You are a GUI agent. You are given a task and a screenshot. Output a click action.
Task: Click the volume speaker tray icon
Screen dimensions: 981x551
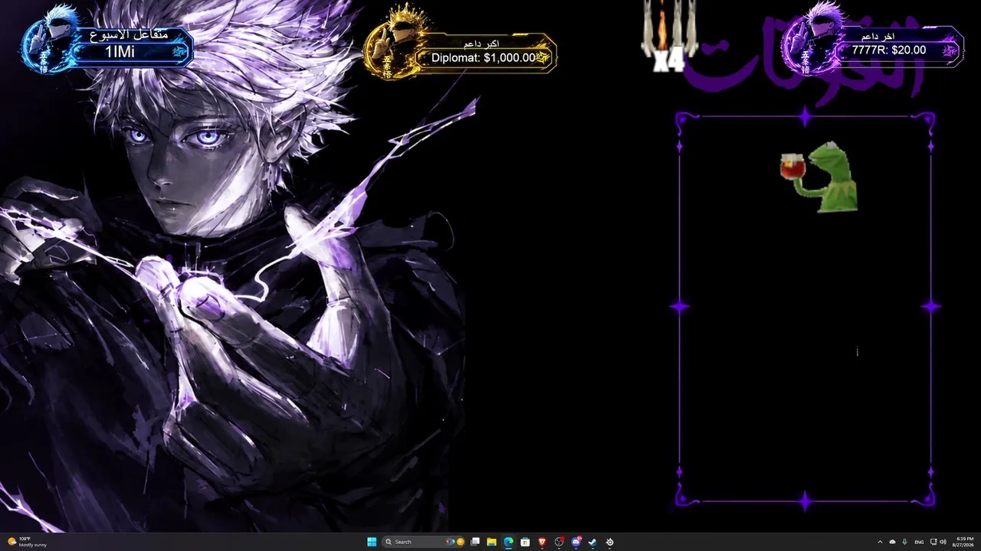click(x=943, y=542)
